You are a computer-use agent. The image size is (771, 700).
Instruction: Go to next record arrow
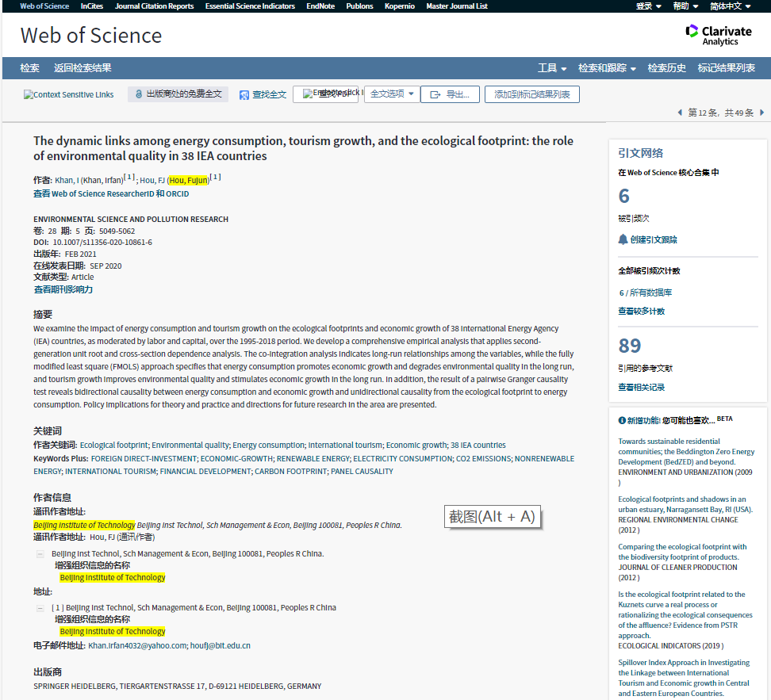[x=761, y=113]
